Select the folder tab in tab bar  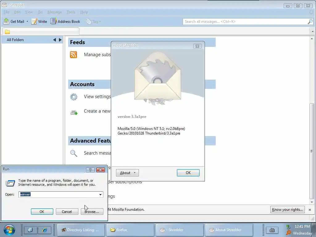[40, 31]
